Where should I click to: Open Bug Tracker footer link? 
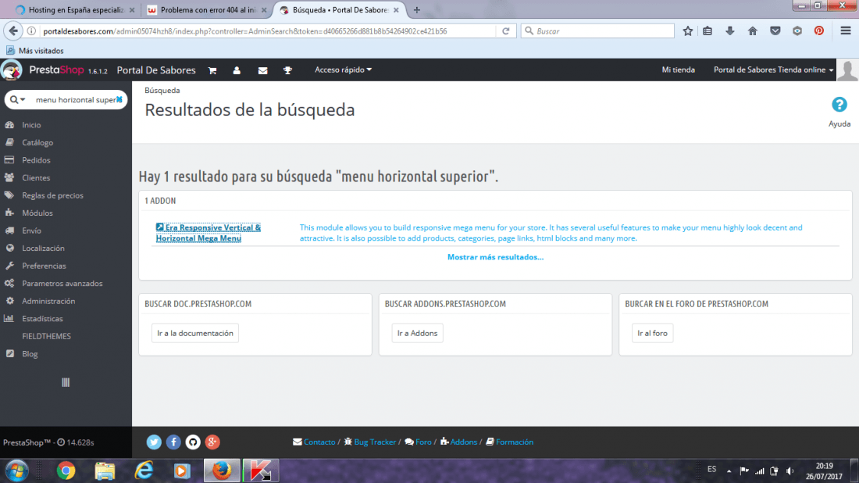(x=375, y=442)
